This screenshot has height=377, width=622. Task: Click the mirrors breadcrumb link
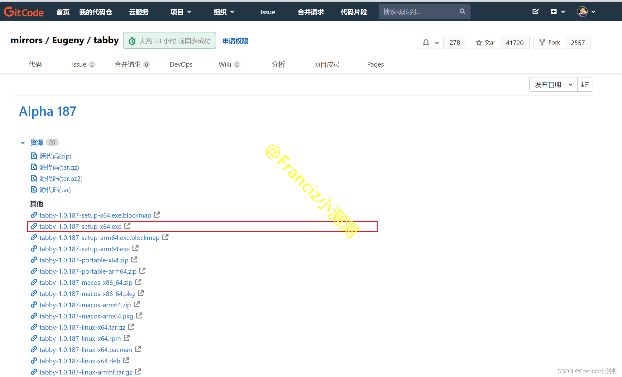pyautogui.click(x=26, y=40)
